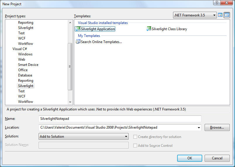Switch templates view to large icons
The image size is (235, 167).
coord(220,15)
